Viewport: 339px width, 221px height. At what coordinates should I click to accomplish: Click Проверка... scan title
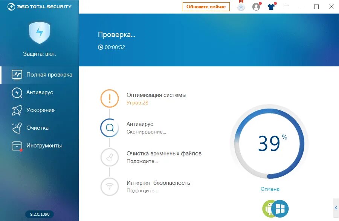[x=116, y=35]
